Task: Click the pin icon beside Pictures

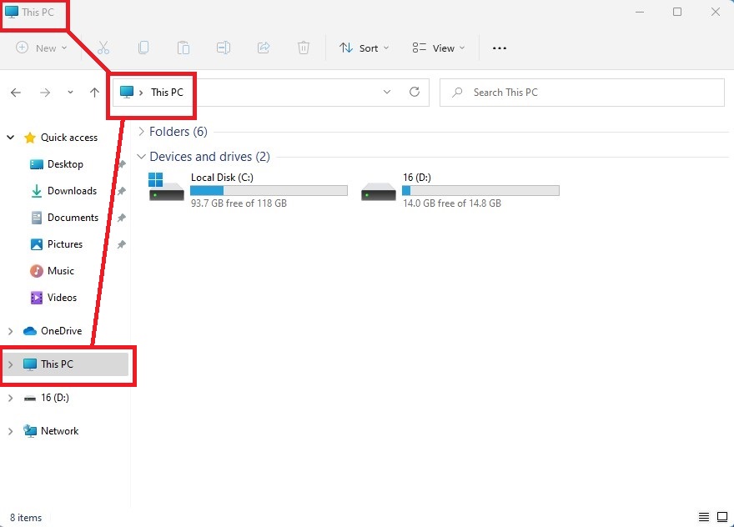Action: tap(122, 244)
